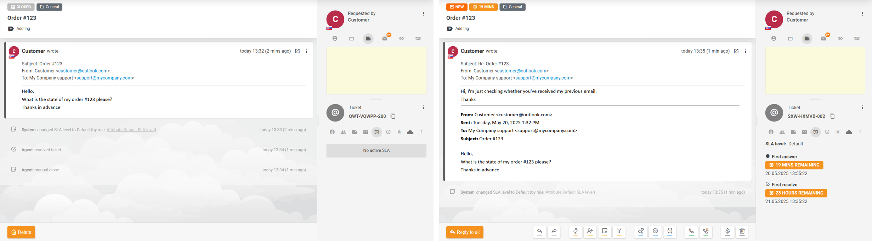Click the flame spam icon in toolbar
Screen dimensions: 872x241
[x=727, y=232]
